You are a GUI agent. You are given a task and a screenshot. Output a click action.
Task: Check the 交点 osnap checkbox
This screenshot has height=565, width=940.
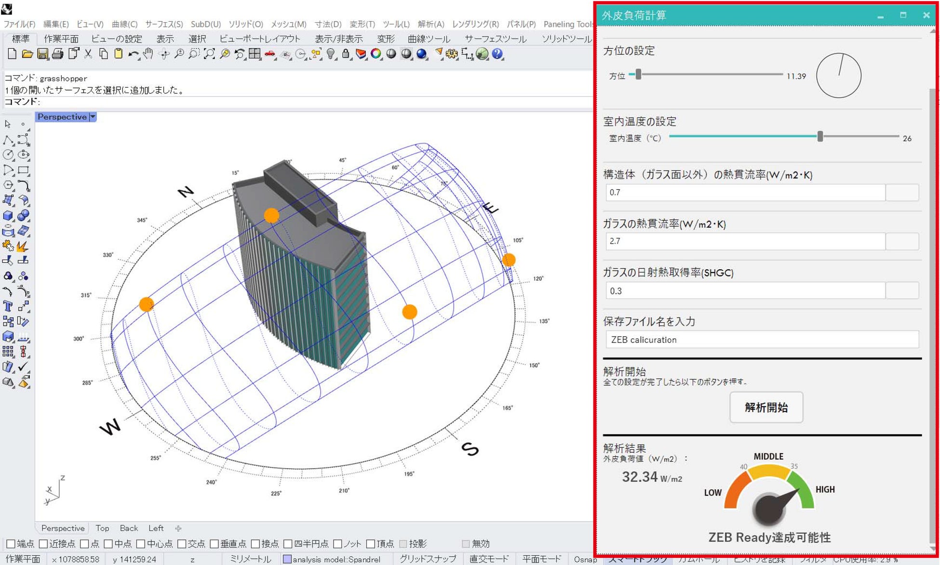[181, 544]
